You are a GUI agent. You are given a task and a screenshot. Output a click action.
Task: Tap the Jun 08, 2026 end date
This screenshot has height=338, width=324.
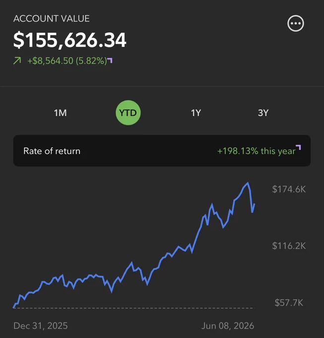click(x=228, y=326)
